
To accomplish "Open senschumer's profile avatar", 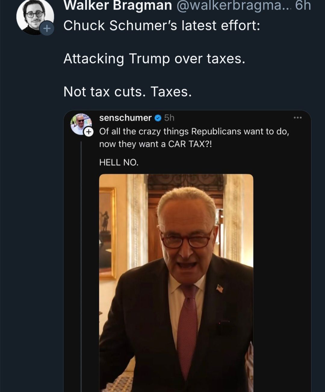I will 79,123.
